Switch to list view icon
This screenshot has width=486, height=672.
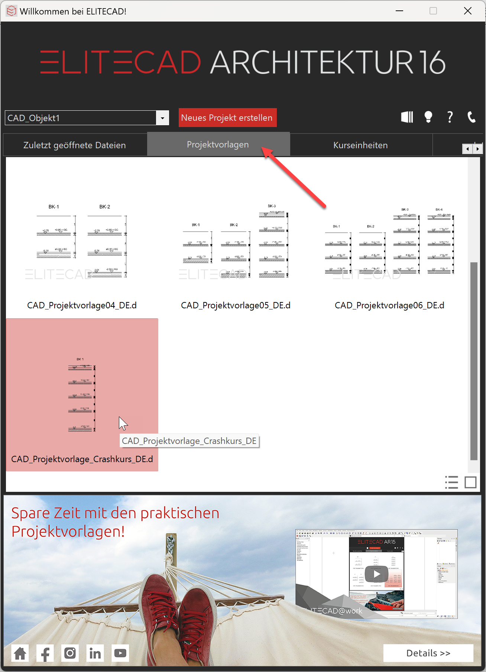point(451,482)
